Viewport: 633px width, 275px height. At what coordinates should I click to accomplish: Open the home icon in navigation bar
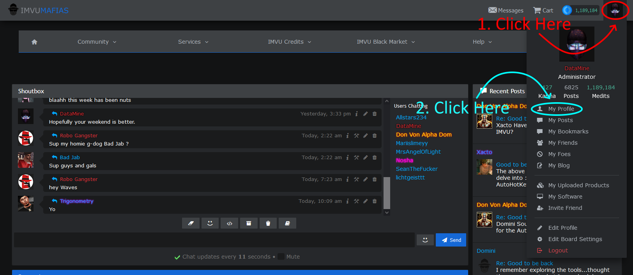click(x=34, y=42)
